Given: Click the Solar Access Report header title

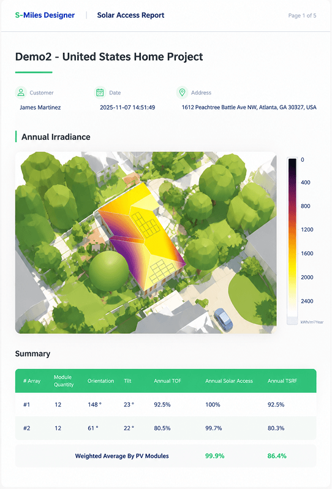Looking at the screenshot, I should (130, 15).
